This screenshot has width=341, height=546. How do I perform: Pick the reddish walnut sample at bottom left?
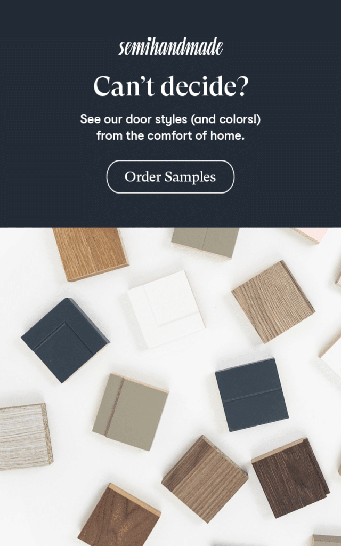119,516
